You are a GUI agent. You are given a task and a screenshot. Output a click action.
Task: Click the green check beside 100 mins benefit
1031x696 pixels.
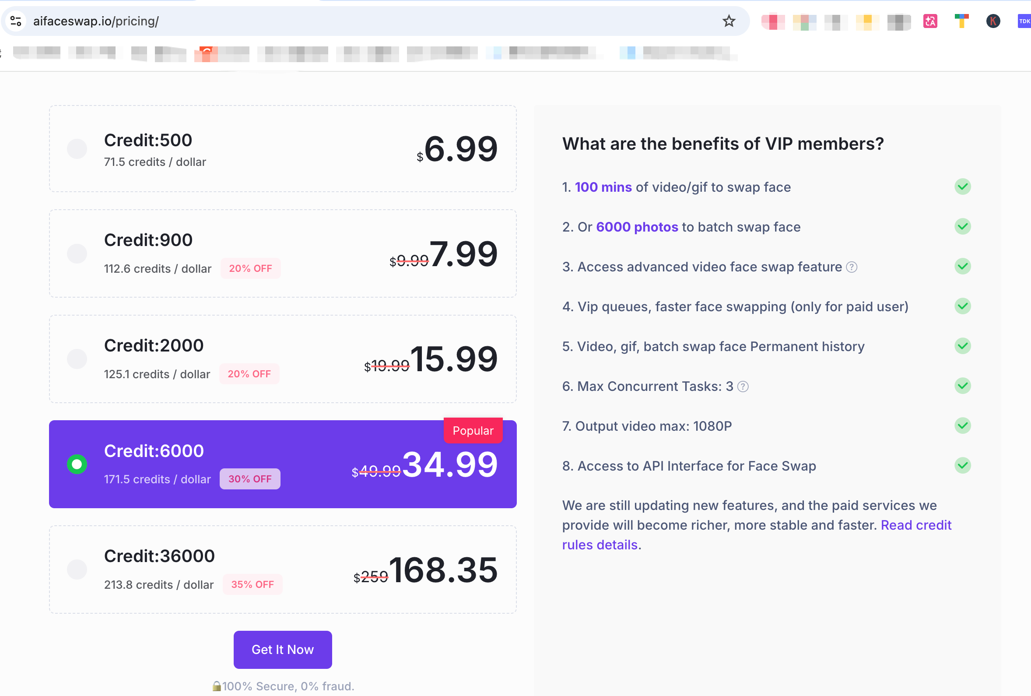(x=962, y=187)
